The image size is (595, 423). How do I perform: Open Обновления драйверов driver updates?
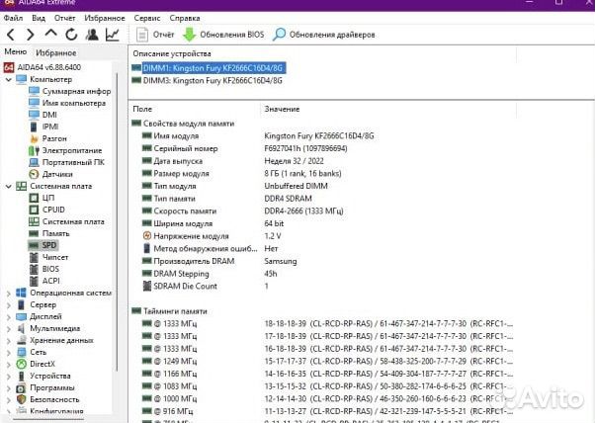click(x=323, y=35)
